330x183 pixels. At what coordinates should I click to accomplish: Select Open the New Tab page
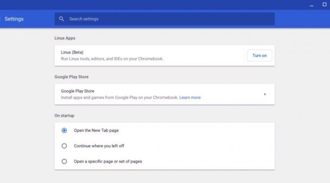click(64, 130)
